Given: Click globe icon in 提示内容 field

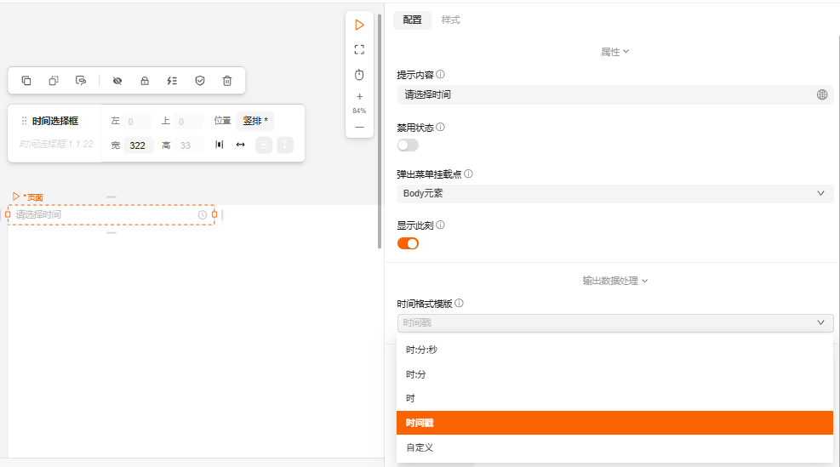Looking at the screenshot, I should 821,95.
